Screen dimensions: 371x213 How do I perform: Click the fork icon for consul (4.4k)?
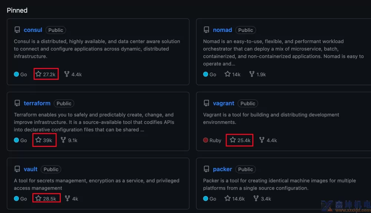point(67,74)
